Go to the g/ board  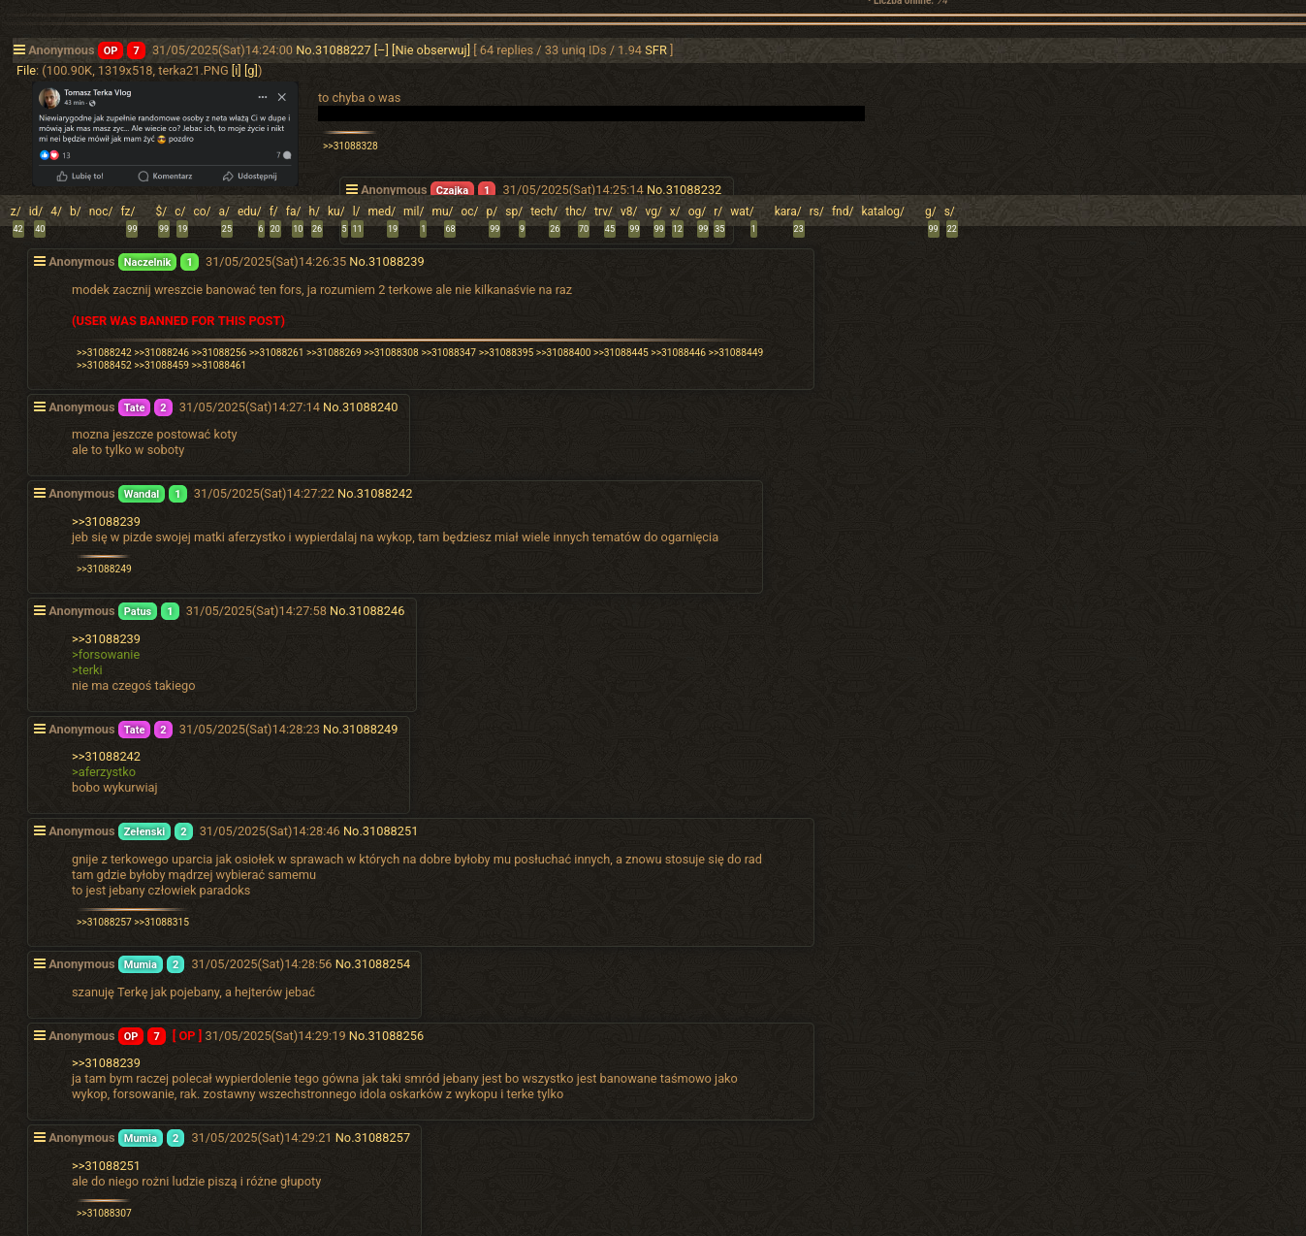(930, 211)
